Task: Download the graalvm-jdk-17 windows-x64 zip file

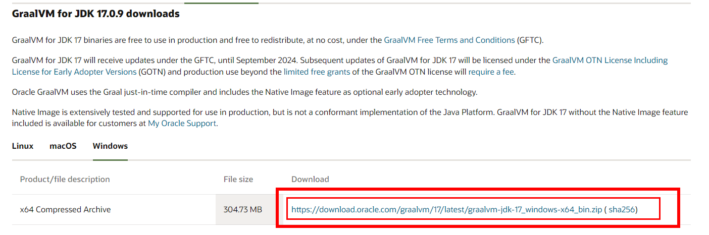Action: tap(446, 209)
